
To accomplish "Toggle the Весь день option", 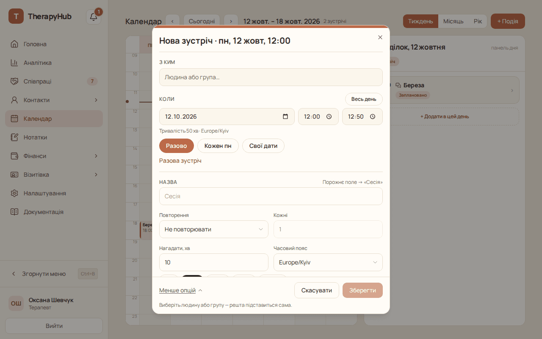I will point(364,99).
